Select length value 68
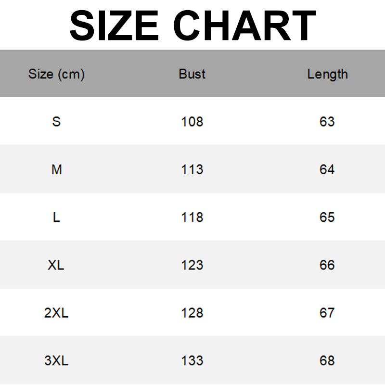385x385 pixels. click(327, 360)
